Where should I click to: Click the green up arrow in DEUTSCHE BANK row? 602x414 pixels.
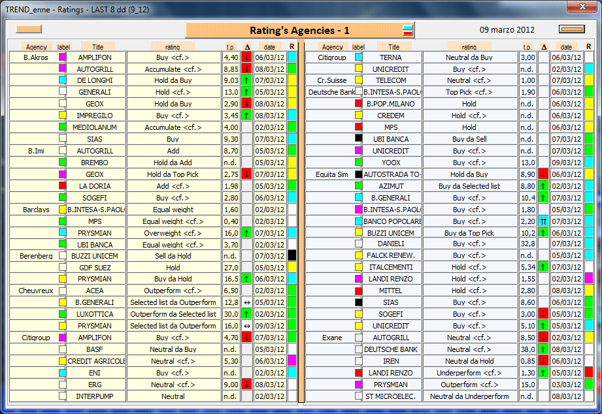(x=543, y=349)
